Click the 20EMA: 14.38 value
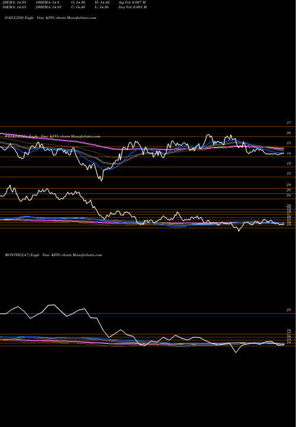This screenshot has width=296, height=427. (15, 2)
